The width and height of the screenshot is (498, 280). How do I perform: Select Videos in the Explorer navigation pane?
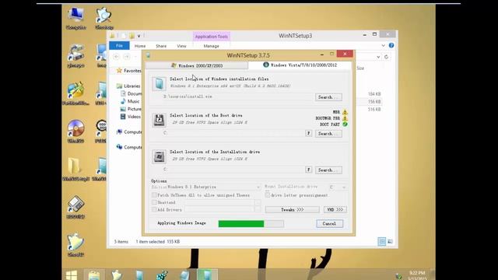[131, 117]
